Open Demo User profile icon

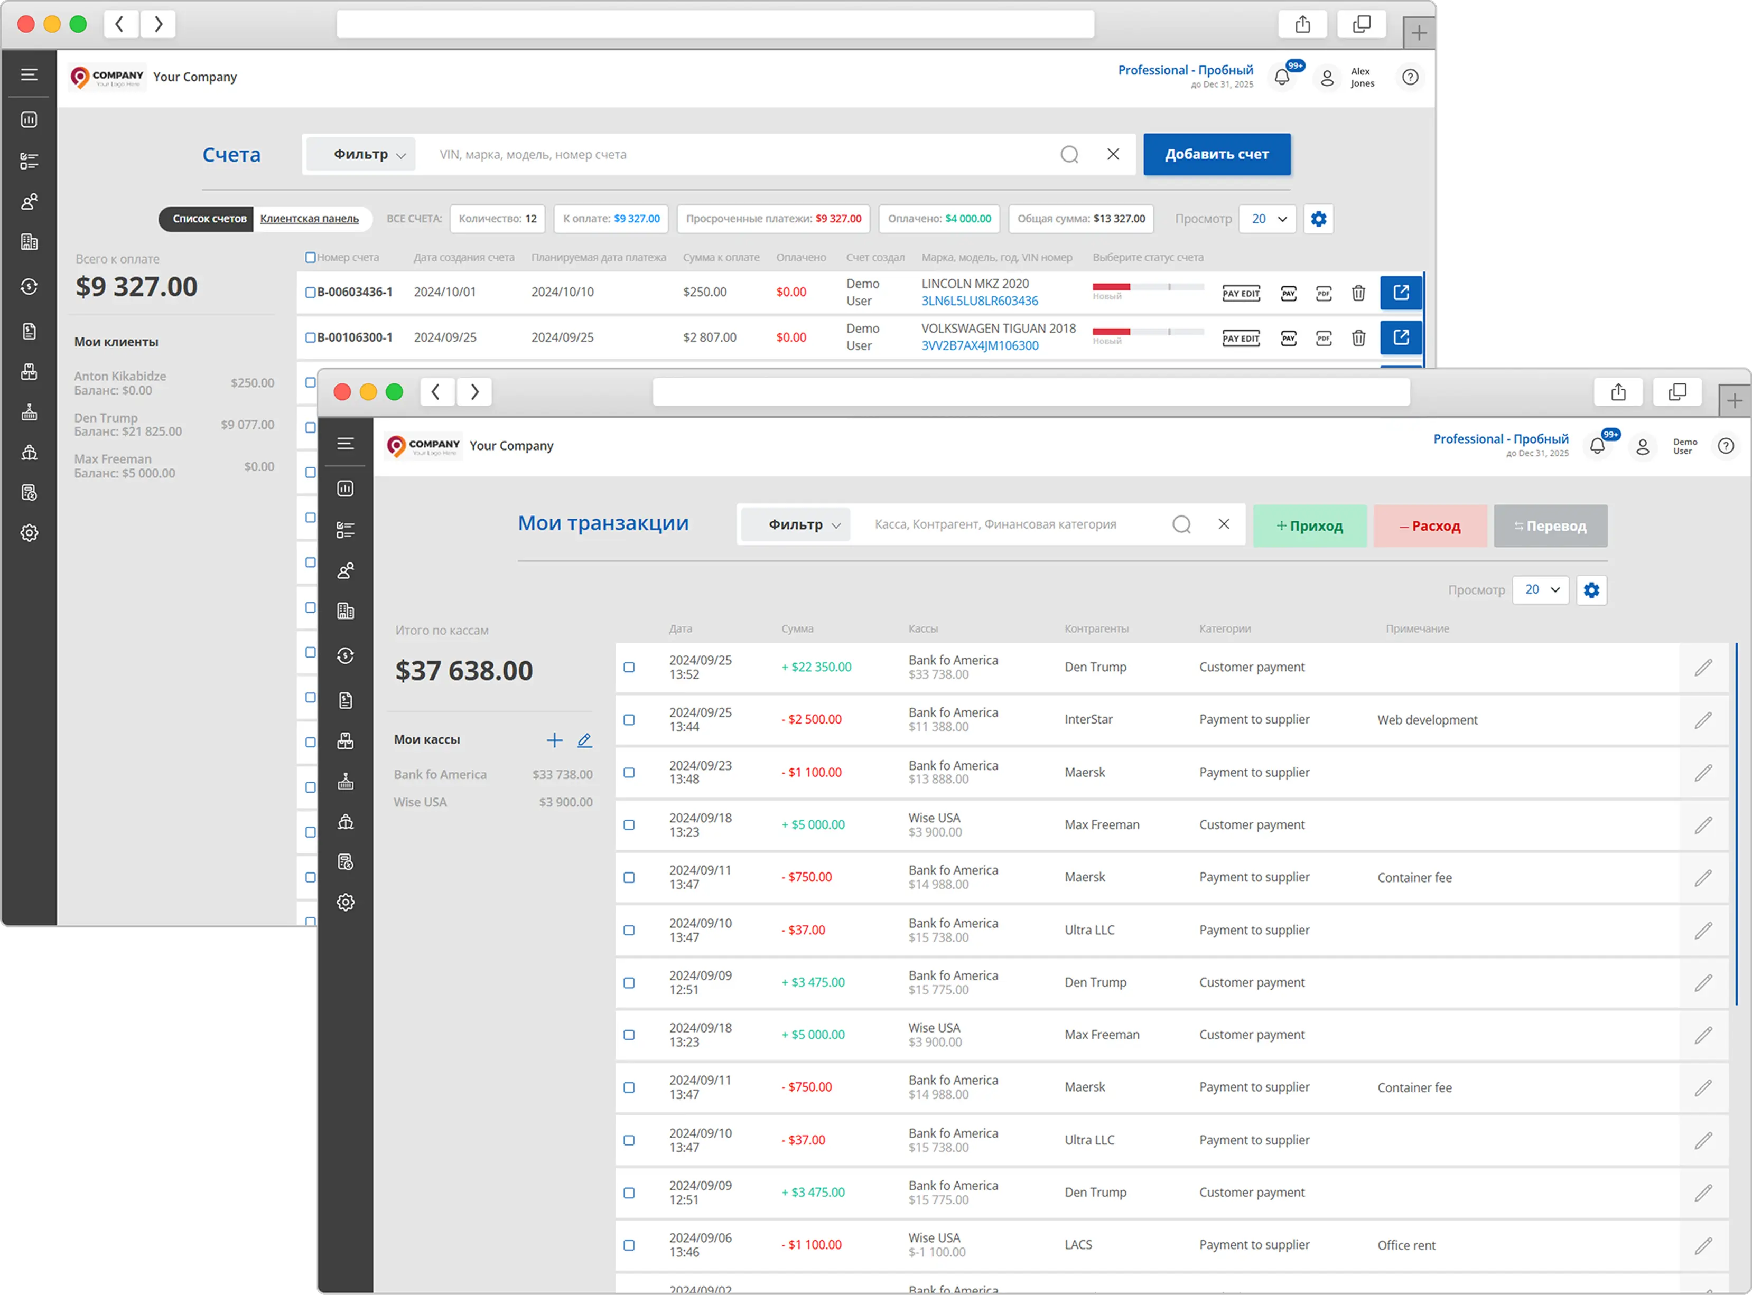pos(1642,446)
